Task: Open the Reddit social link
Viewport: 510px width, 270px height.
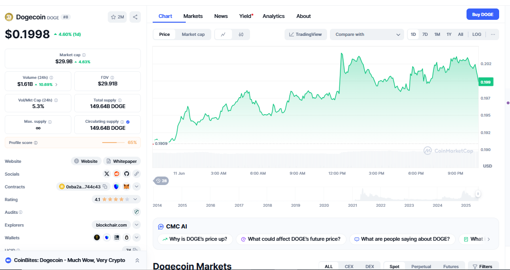Action: click(x=116, y=174)
